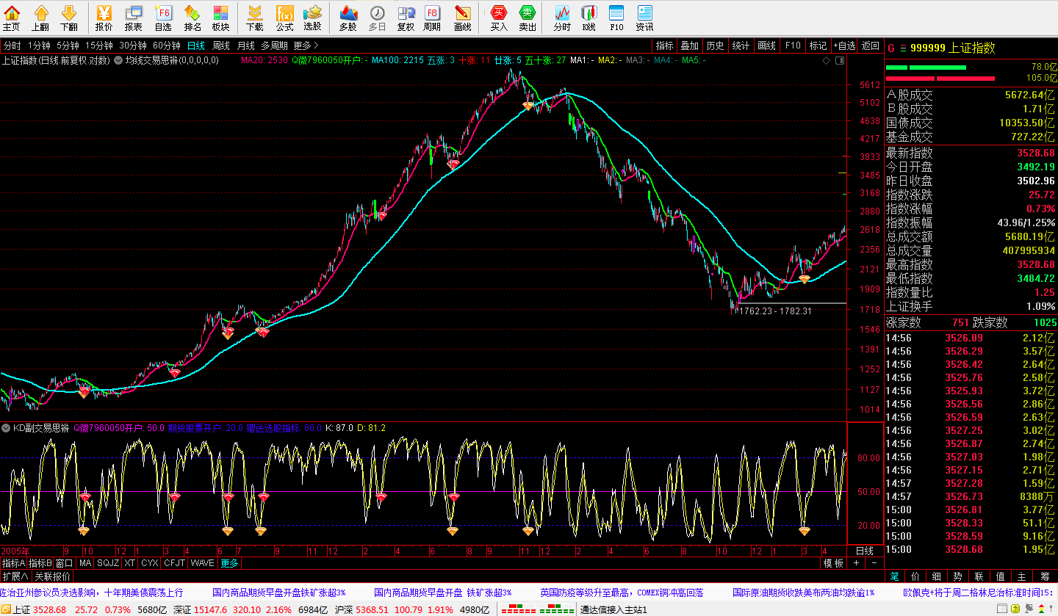Screen dimensions: 1058x616
Task: Open the 板块 sector icon
Action: point(220,18)
